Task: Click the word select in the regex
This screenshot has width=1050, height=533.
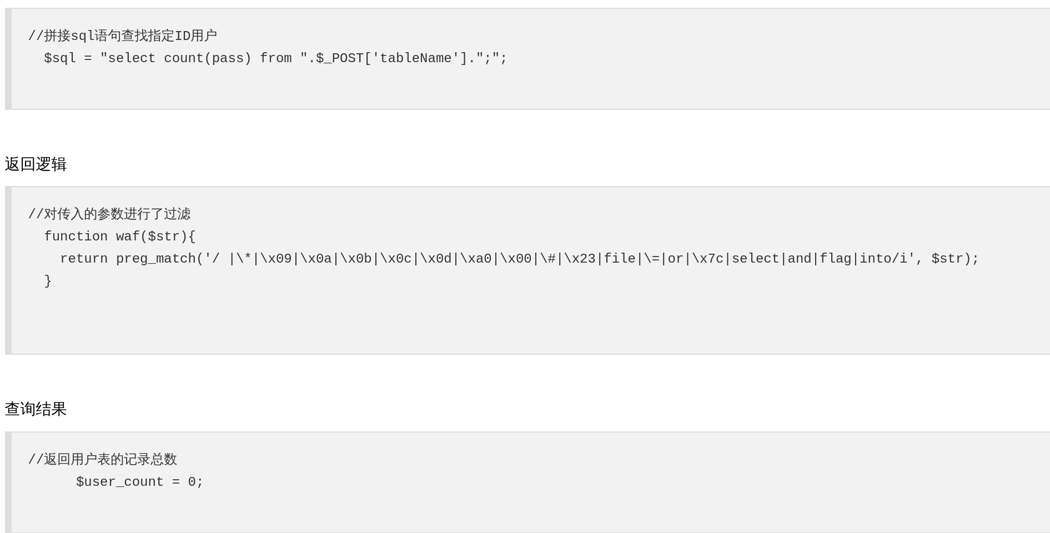Action: (x=755, y=259)
